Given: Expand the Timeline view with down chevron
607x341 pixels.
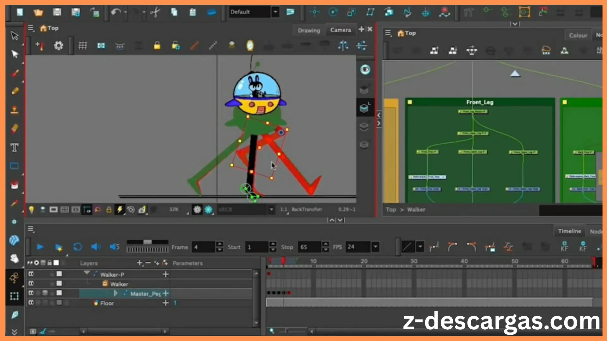Looking at the screenshot, I should [x=340, y=220].
